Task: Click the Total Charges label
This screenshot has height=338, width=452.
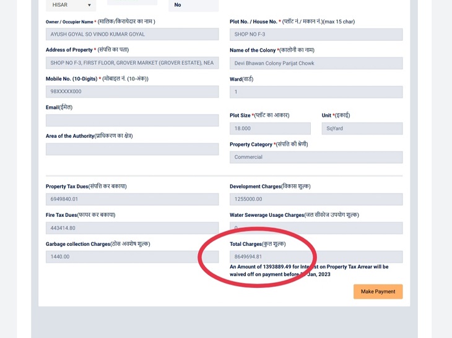Action: point(258,244)
